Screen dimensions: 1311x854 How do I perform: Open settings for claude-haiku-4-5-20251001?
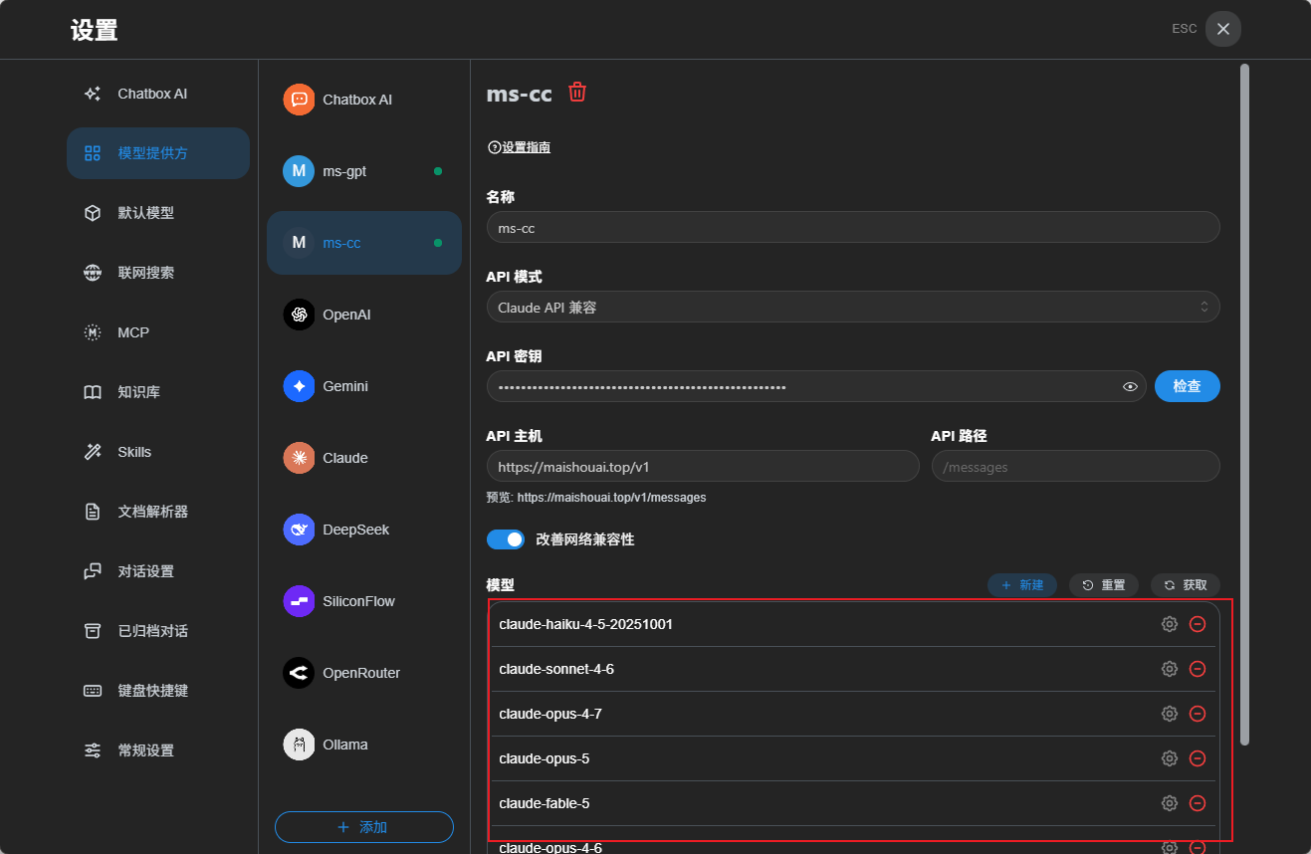click(x=1170, y=624)
